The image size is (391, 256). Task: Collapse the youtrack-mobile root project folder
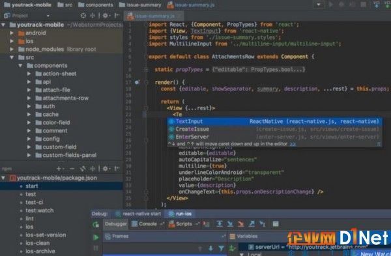pos(3,25)
